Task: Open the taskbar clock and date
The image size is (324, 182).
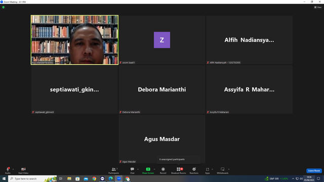Action: pos(309,178)
